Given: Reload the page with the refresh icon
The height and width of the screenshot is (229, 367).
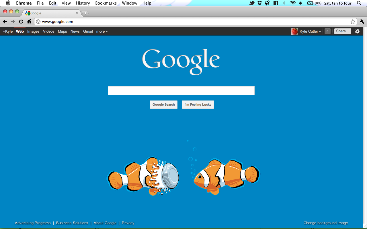Looking at the screenshot, I should [21, 21].
